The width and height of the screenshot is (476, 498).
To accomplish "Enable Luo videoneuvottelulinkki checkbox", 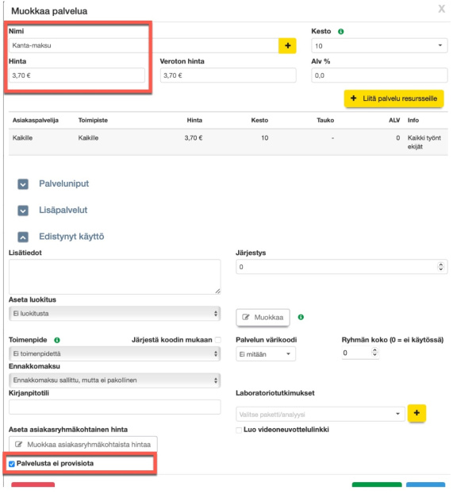I will (x=240, y=430).
